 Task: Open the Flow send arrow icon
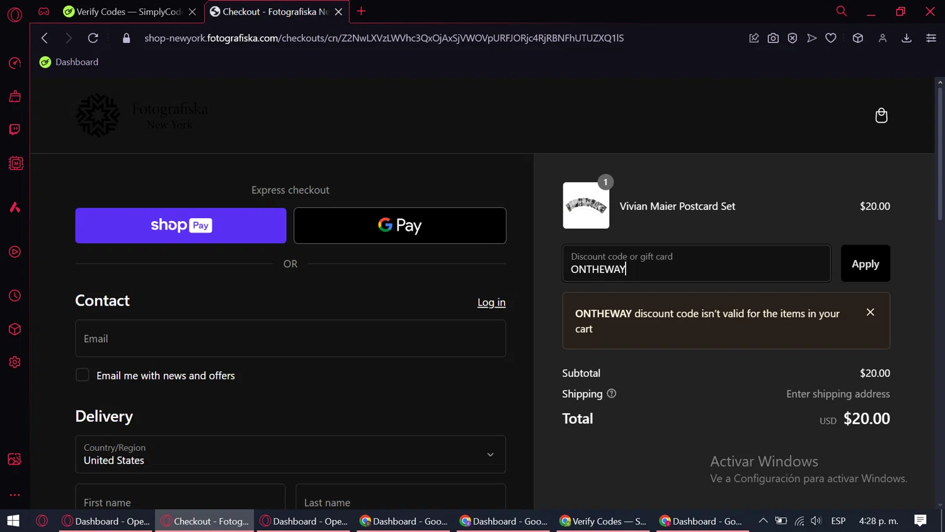[x=811, y=38]
